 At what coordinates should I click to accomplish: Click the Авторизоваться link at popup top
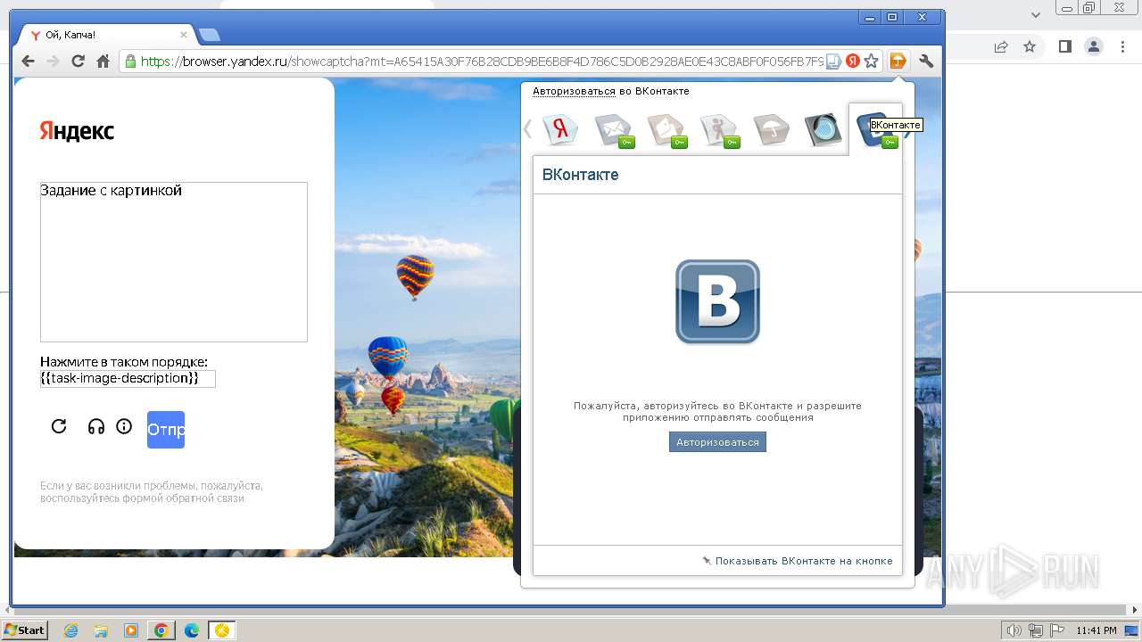pyautogui.click(x=574, y=91)
